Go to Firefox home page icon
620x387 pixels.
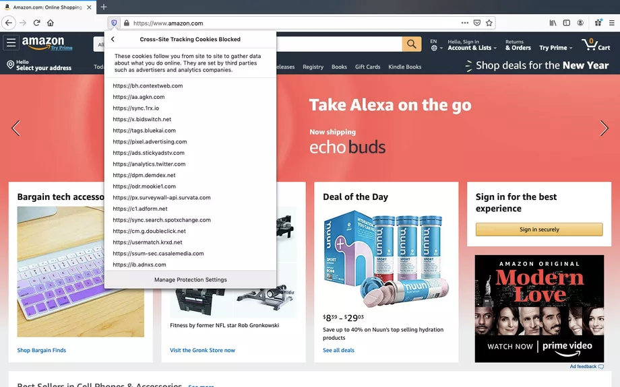coord(51,23)
